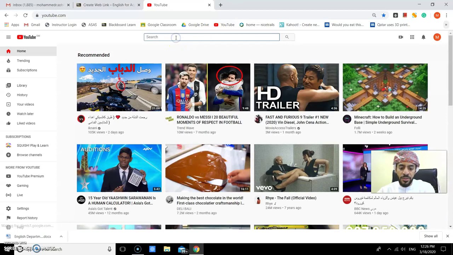Open Live in the sidebar

28,195
